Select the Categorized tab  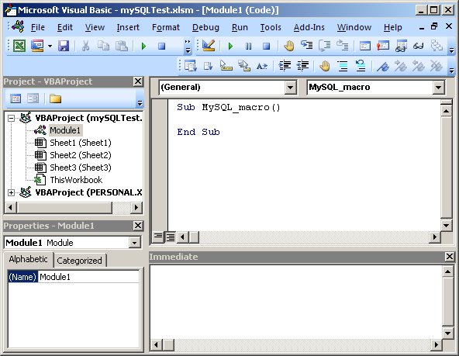point(79,261)
